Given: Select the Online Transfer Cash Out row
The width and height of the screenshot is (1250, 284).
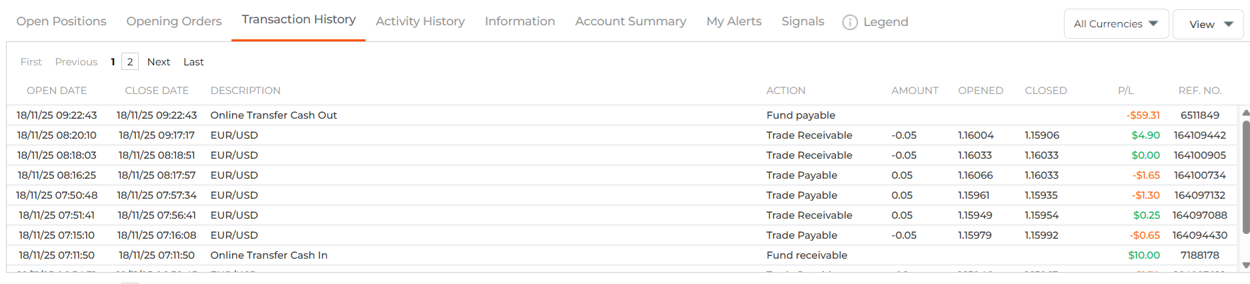Looking at the screenshot, I should [273, 115].
